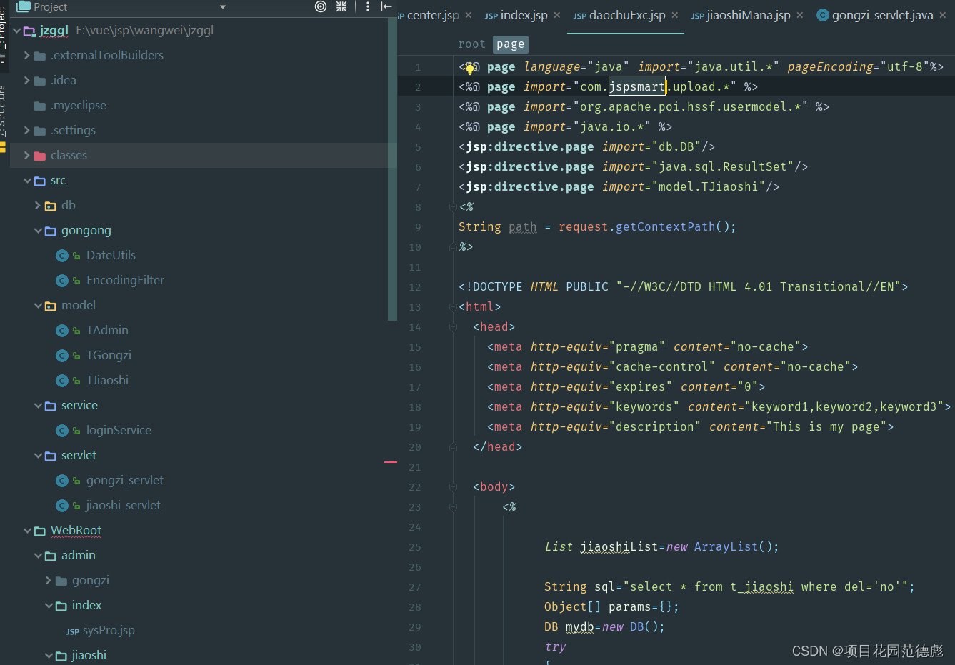Expand the gongzi folder under admin
This screenshot has width=955, height=665.
(49, 581)
